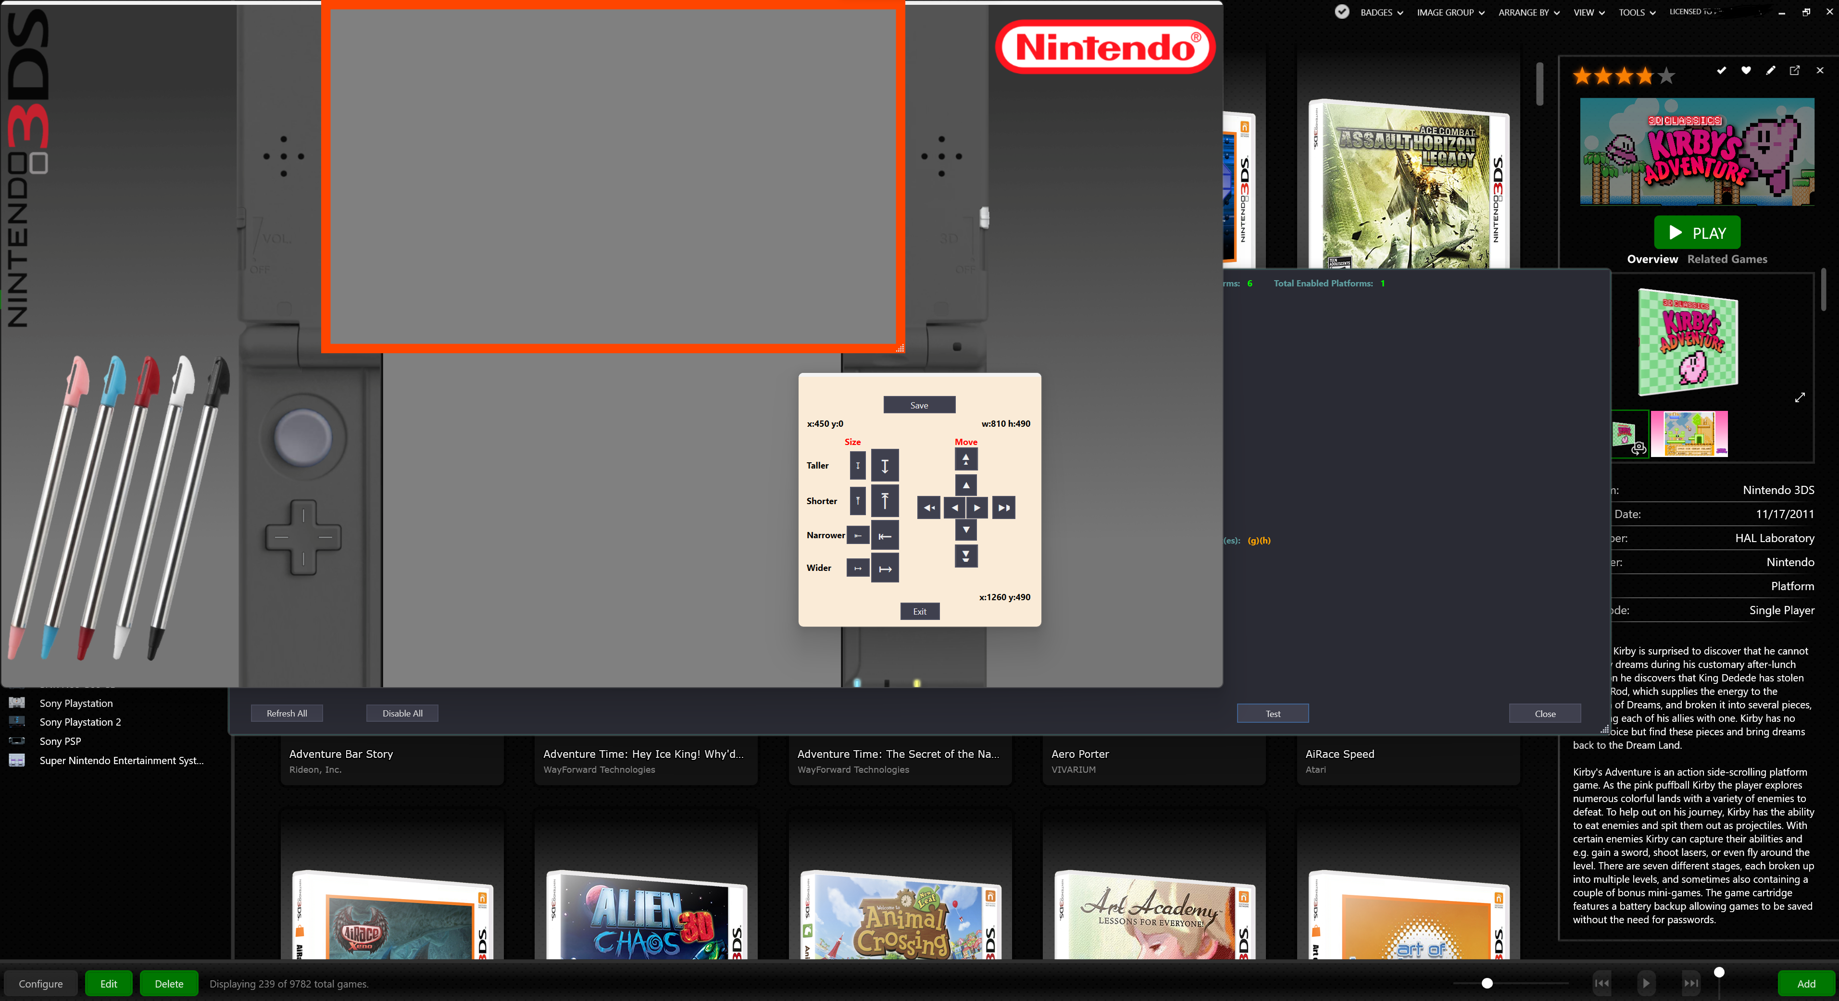Click the Test button
The height and width of the screenshot is (1001, 1839).
[1273, 714]
